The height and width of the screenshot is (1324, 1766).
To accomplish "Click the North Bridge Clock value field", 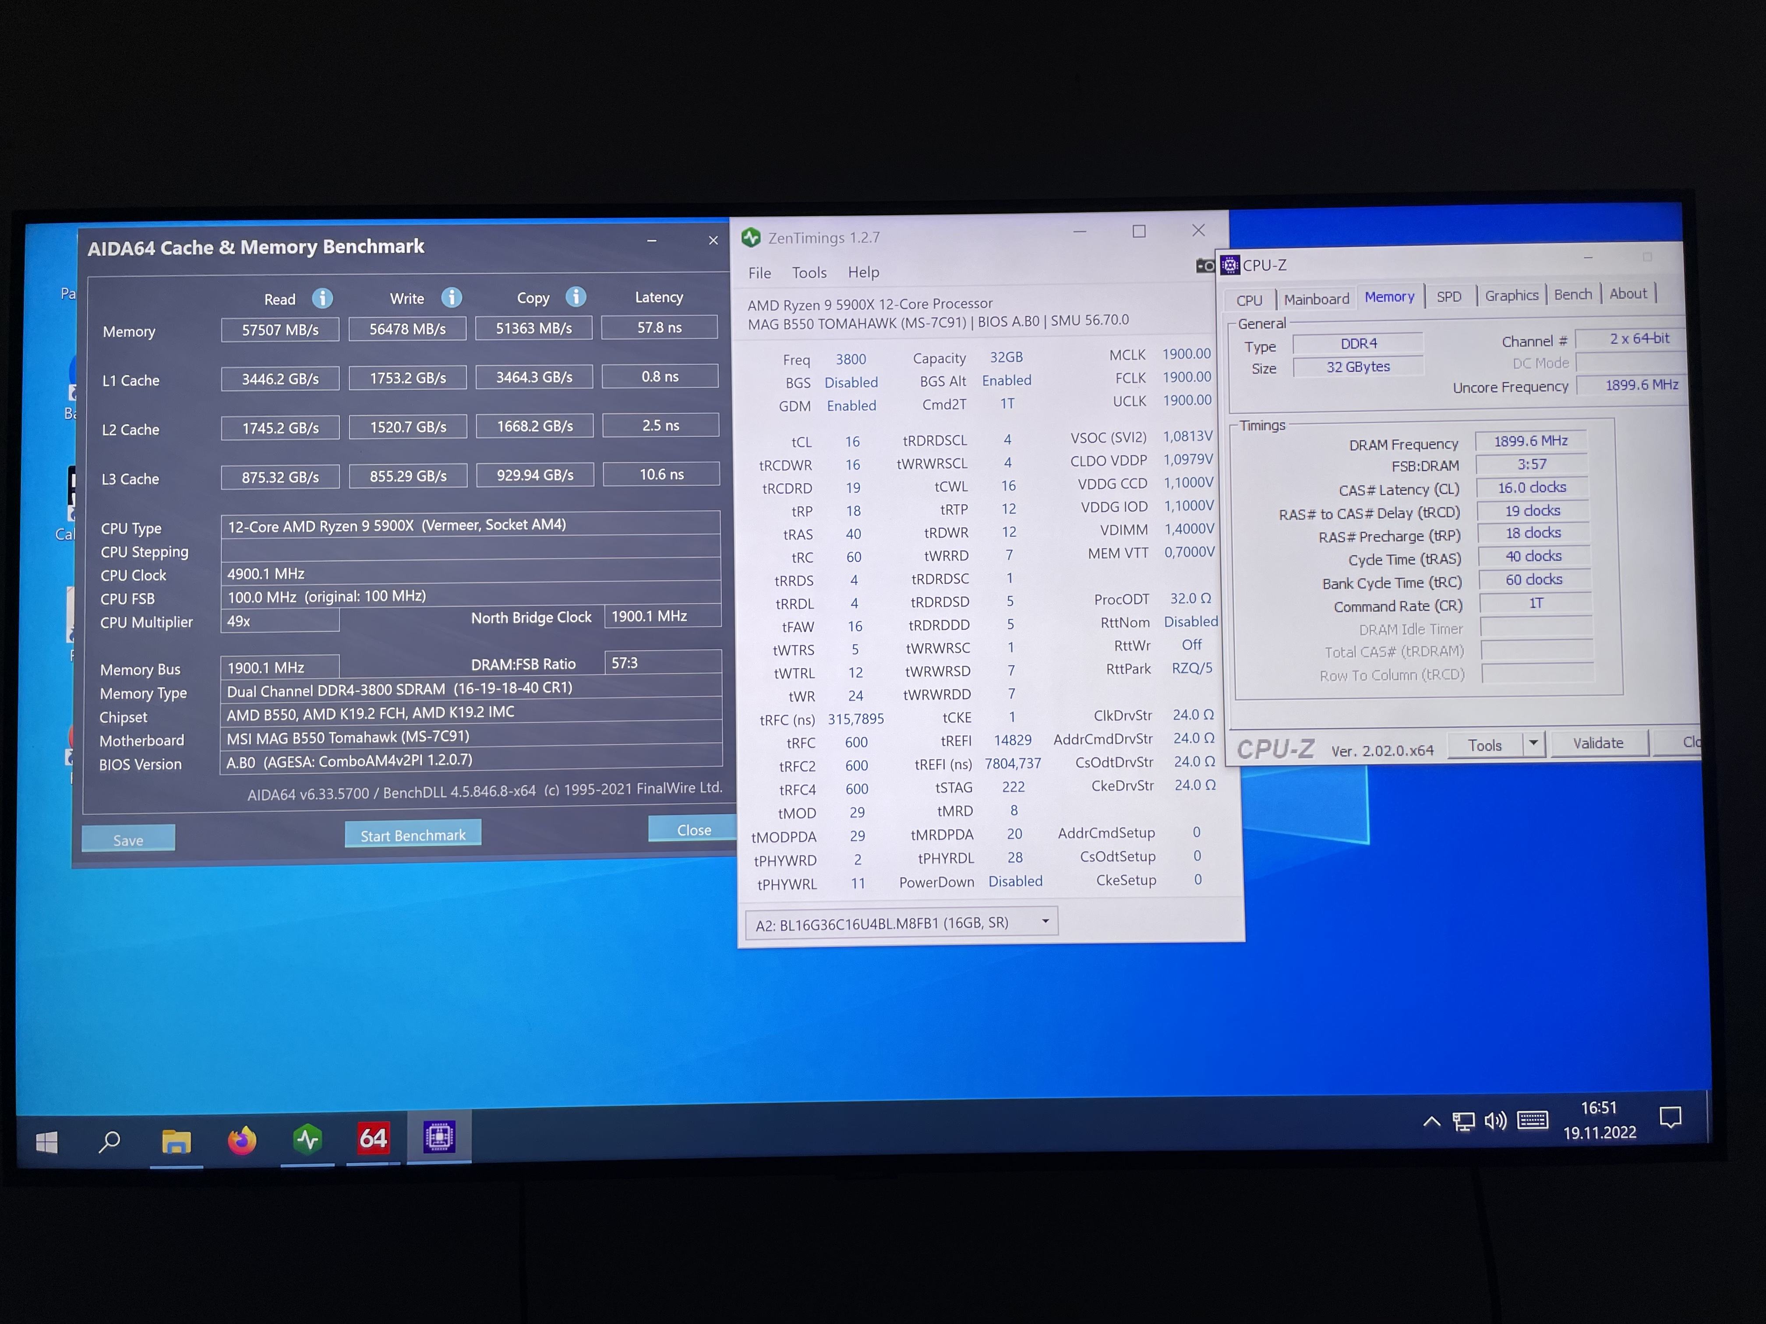I will click(663, 616).
